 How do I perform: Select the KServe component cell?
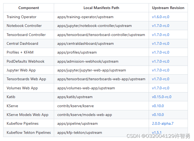pyautogui.click(x=29, y=106)
